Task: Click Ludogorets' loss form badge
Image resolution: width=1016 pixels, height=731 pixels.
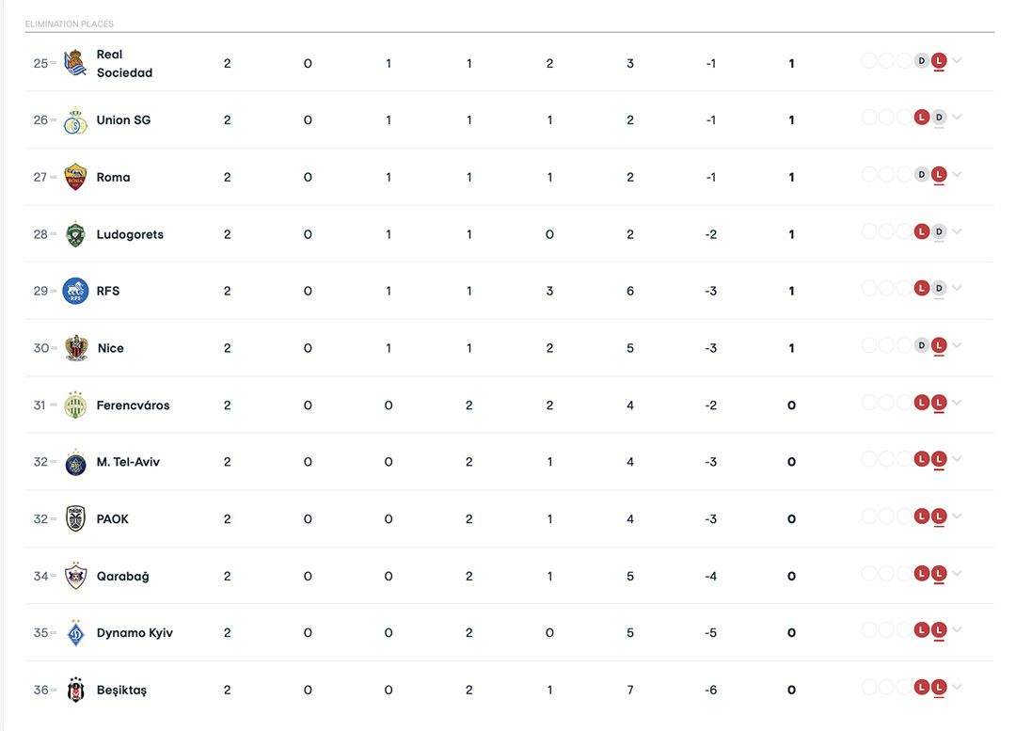Action: point(922,231)
